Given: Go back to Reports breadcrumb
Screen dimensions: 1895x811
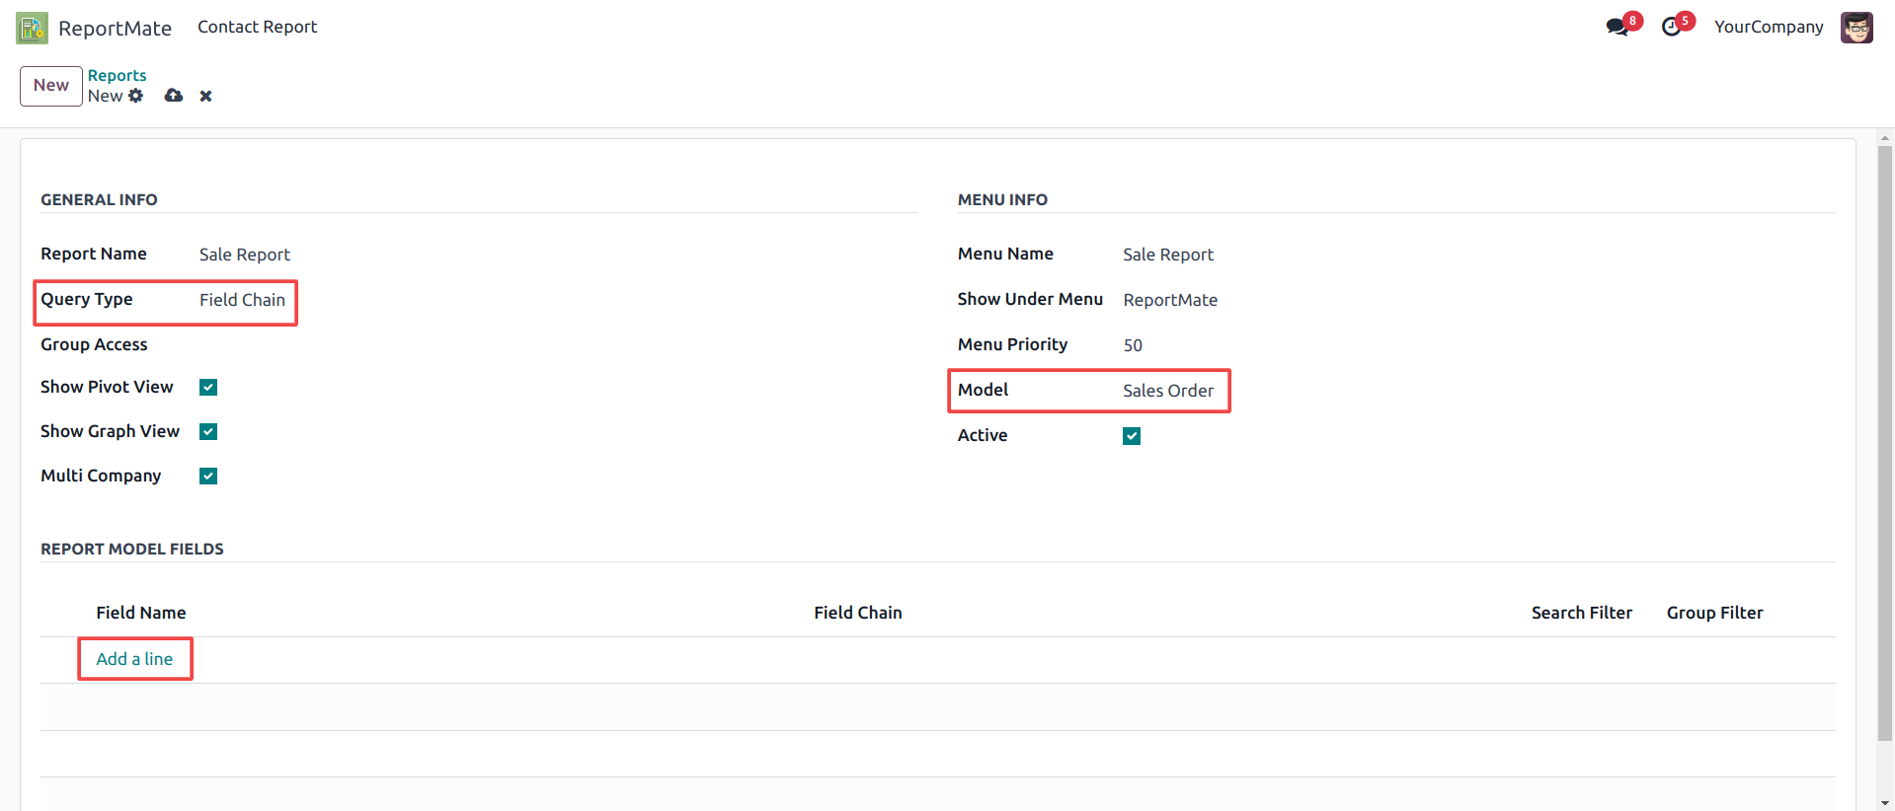Looking at the screenshot, I should [x=117, y=75].
